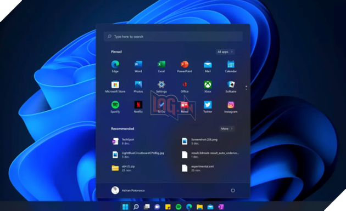Open Edge from the taskbar
The height and width of the screenshot is (211, 346).
coord(189,207)
